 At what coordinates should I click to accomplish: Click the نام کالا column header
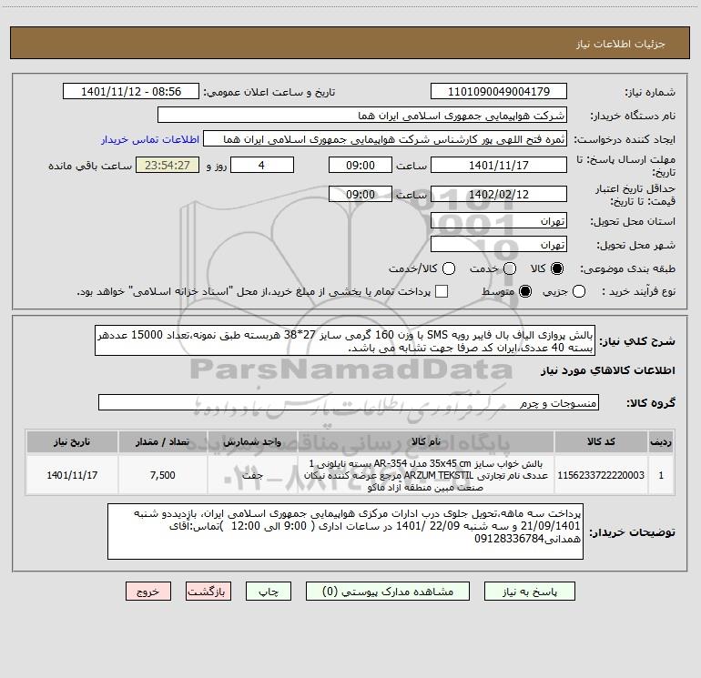[x=426, y=441]
